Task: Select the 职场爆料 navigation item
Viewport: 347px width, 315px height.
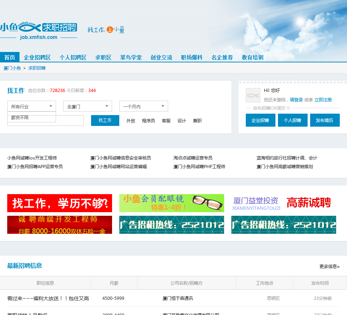Action: (191, 57)
